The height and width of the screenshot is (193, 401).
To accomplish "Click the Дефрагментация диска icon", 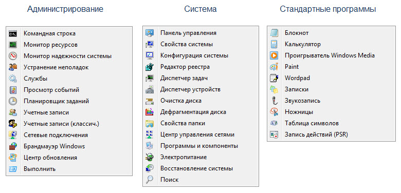I will [x=150, y=112].
